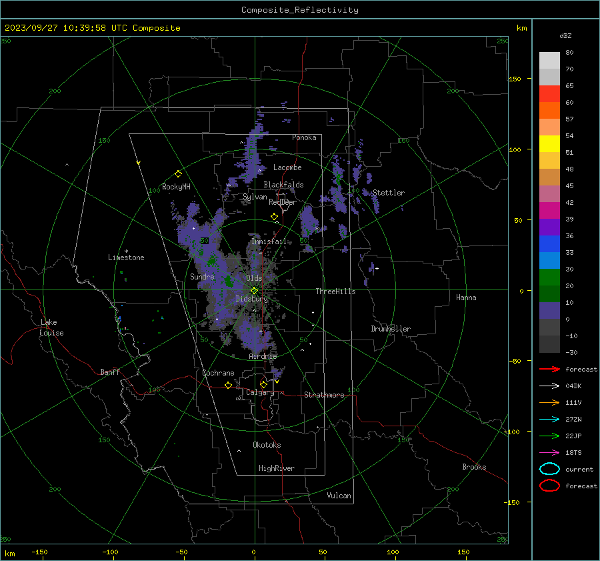The width and height of the screenshot is (600, 561).
Task: Select the orange swatch between 60 and 57
Action: [x=549, y=110]
